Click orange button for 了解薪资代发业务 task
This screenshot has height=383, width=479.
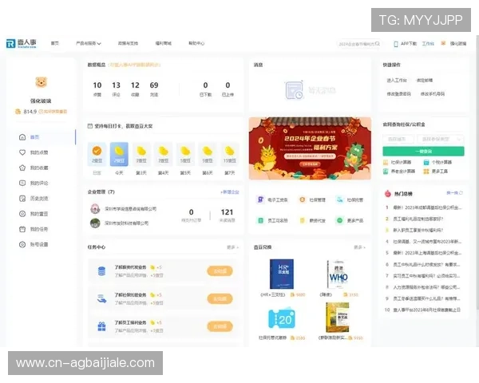point(220,271)
